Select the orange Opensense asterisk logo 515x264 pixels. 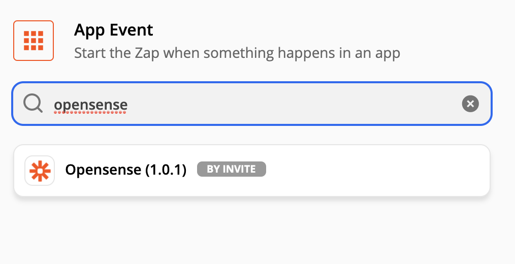[x=40, y=171]
